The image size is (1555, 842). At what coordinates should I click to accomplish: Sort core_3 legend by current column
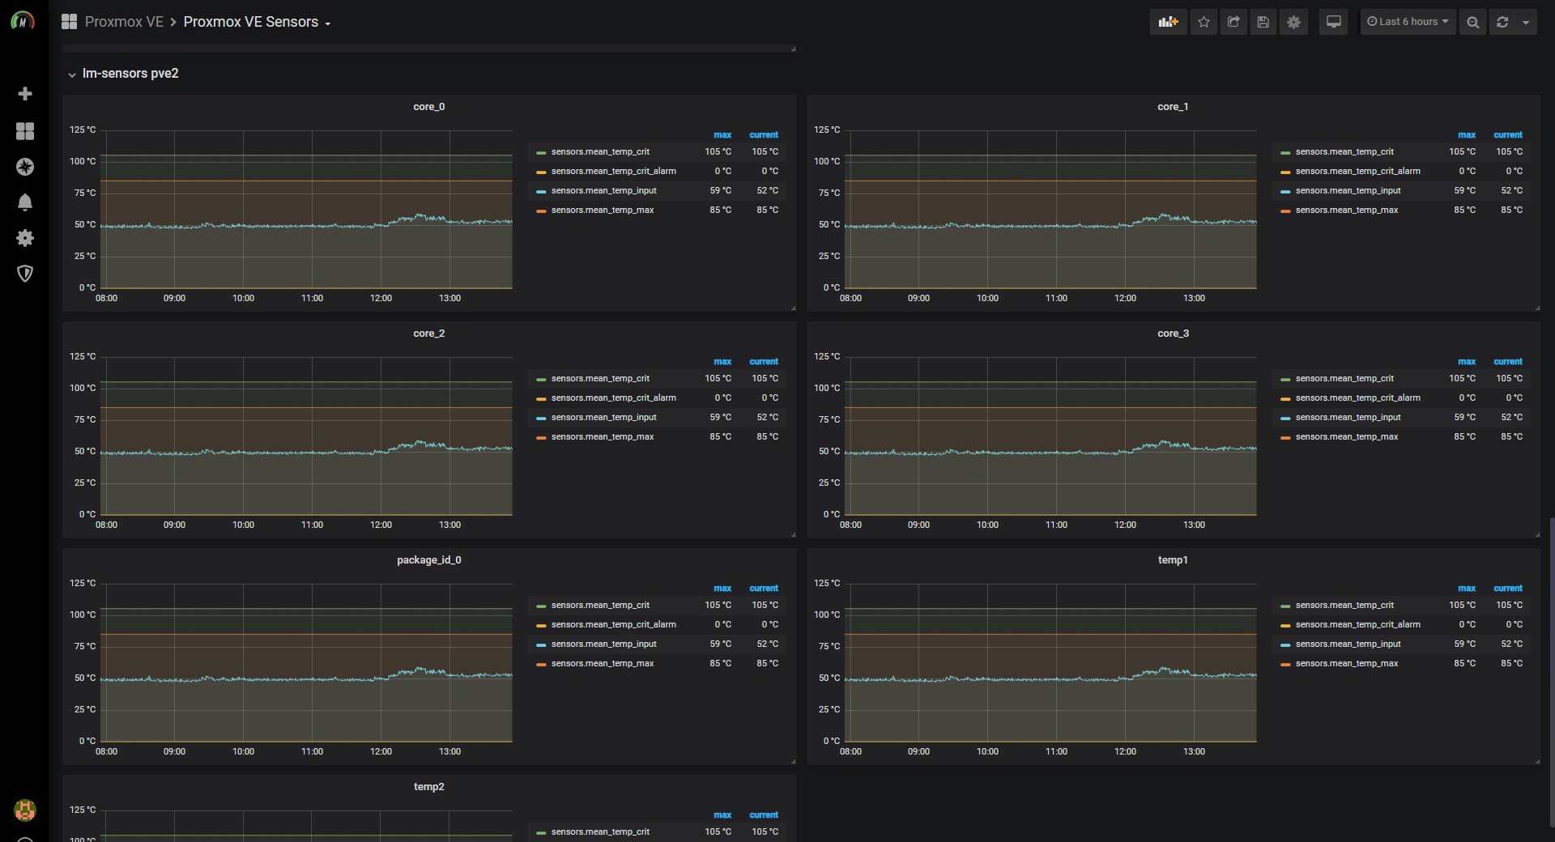click(x=1508, y=362)
